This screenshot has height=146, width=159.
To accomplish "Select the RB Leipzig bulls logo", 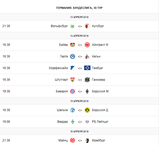I will coord(87,122).
